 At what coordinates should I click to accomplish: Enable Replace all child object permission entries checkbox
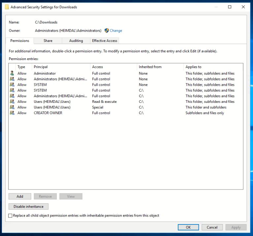click(10, 216)
